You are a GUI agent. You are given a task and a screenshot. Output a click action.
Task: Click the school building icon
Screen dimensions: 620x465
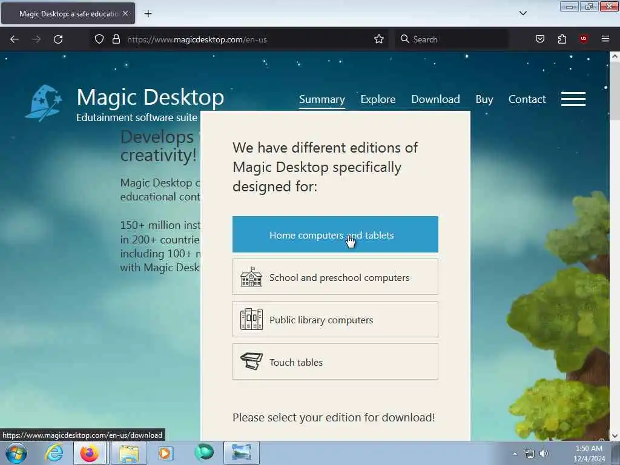(x=251, y=277)
